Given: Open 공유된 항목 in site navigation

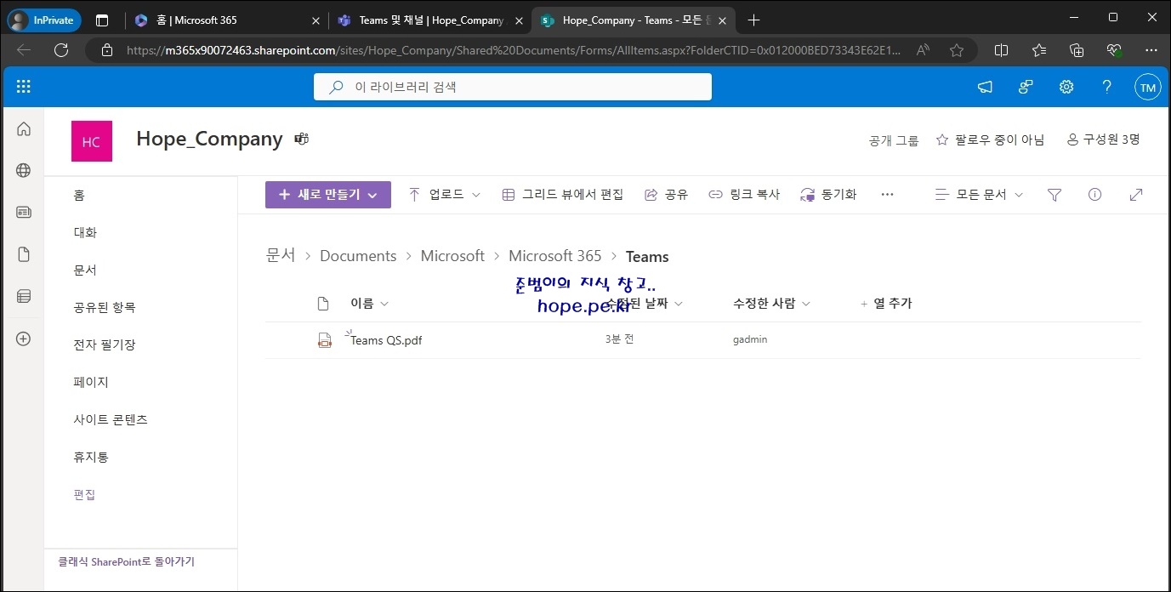Looking at the screenshot, I should pyautogui.click(x=105, y=307).
